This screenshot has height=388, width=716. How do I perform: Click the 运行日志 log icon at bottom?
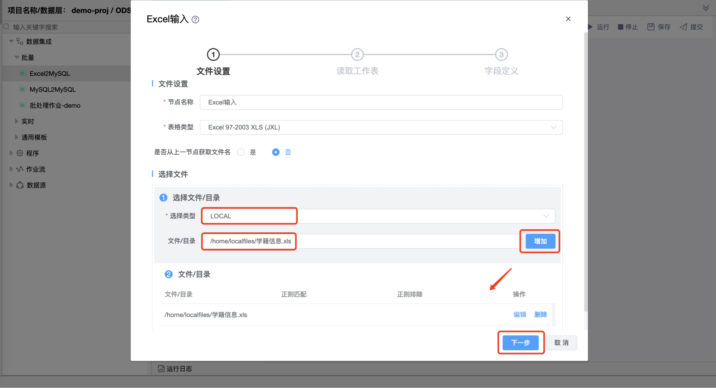[161, 369]
